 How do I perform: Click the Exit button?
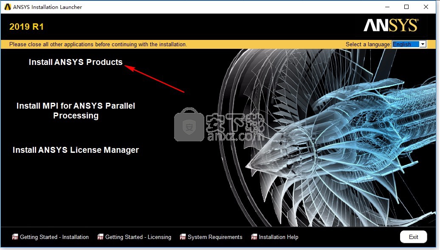pos(413,237)
